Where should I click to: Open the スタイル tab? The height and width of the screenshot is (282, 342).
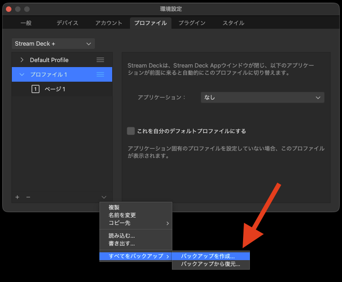tap(233, 23)
